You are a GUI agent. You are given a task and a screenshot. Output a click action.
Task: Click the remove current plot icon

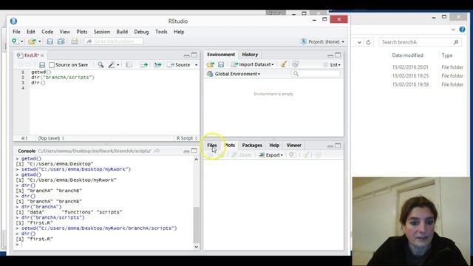click(x=291, y=154)
